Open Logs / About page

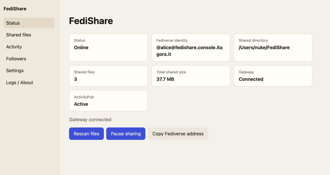(29, 83)
